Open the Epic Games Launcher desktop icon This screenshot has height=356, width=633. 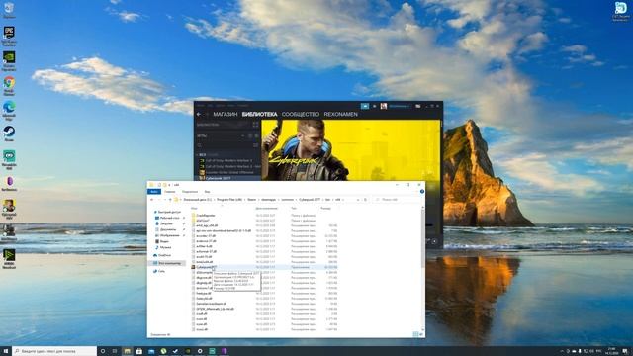click(x=9, y=36)
